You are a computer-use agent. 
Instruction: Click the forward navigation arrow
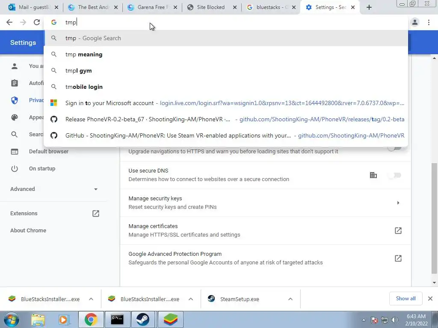(23, 22)
